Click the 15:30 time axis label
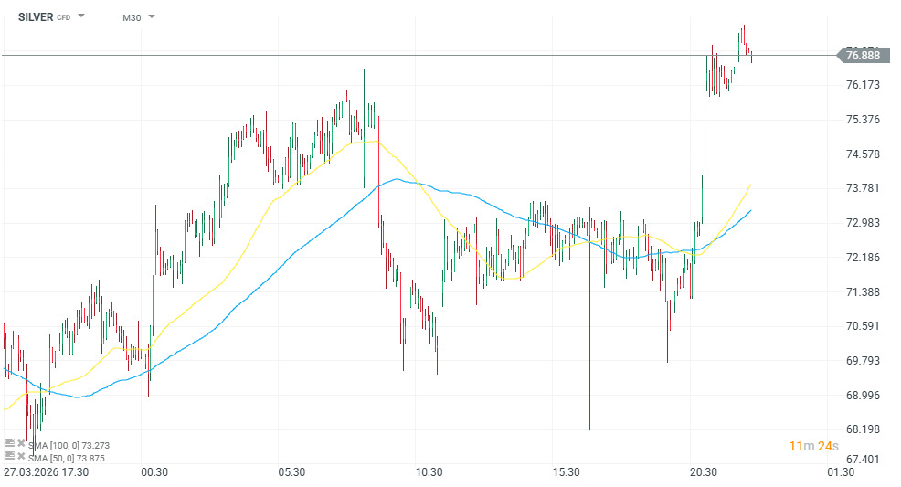The height and width of the screenshot is (487, 901). [x=566, y=472]
